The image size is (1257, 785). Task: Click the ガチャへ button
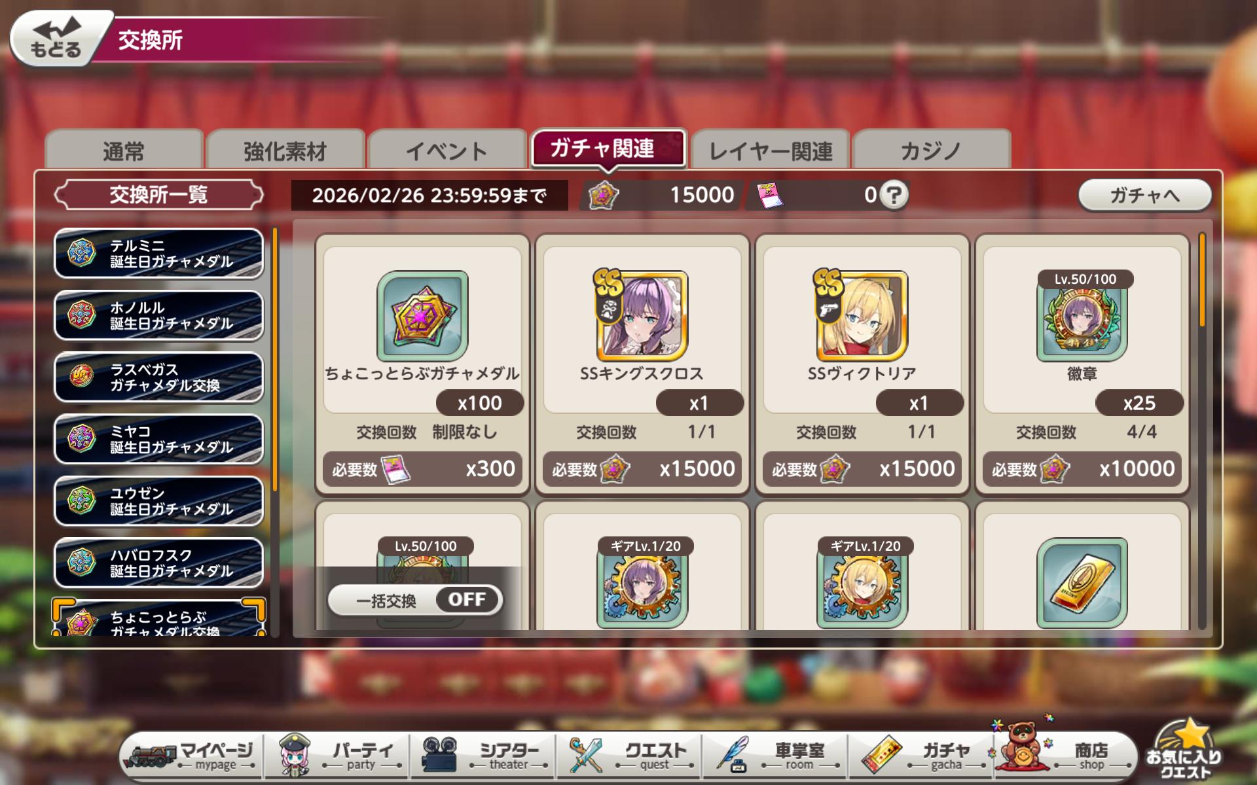click(x=1144, y=195)
